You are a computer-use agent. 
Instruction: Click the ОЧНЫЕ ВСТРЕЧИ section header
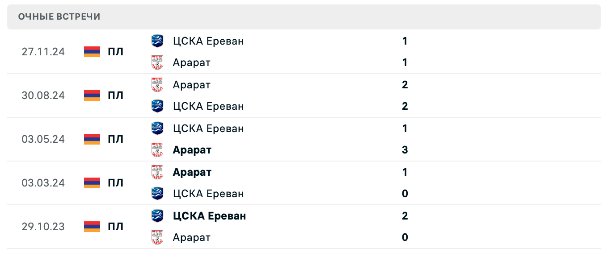[x=59, y=17]
